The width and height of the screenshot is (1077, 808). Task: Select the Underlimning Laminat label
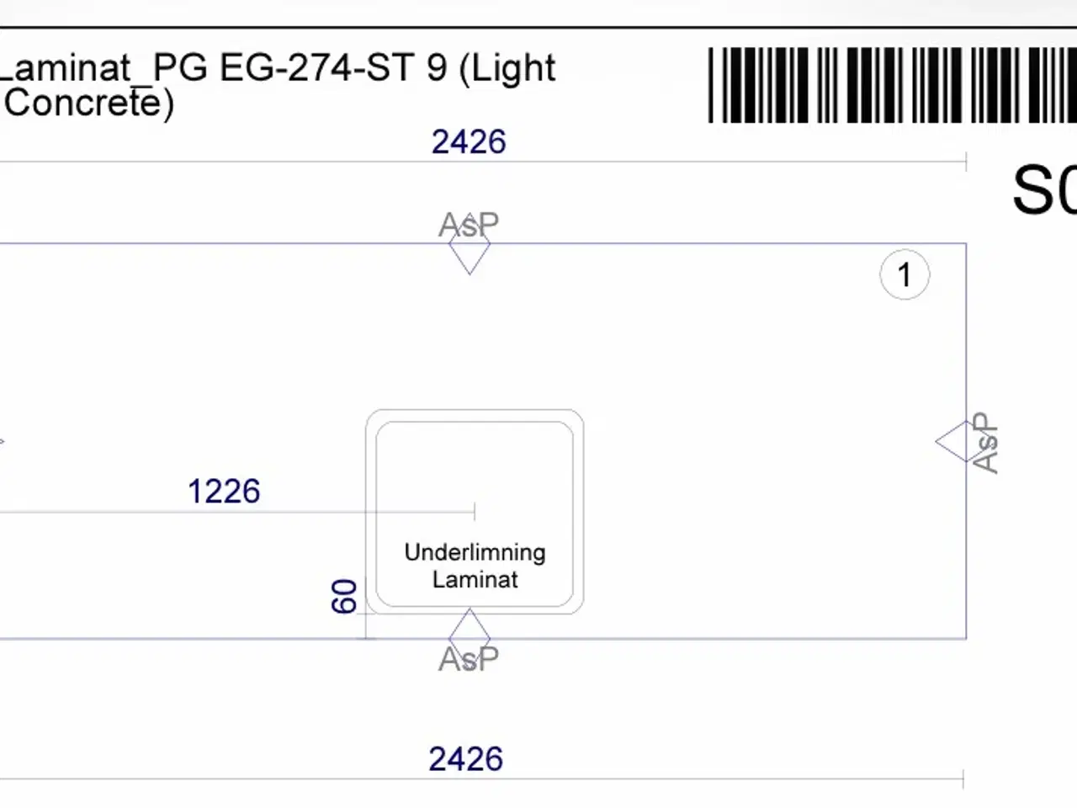pyautogui.click(x=475, y=566)
